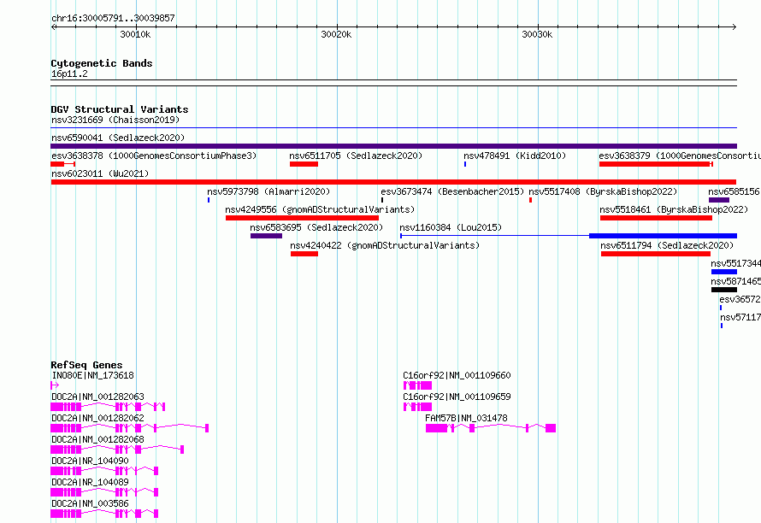The width and height of the screenshot is (761, 523).
Task: Click the nsv5973798 (Almarri2020) label
Action: coord(268,191)
